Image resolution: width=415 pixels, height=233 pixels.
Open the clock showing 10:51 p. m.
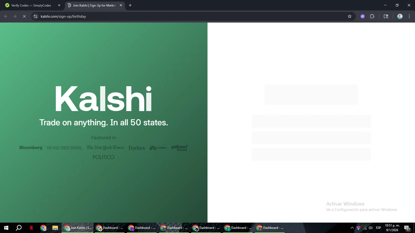pos(392,228)
